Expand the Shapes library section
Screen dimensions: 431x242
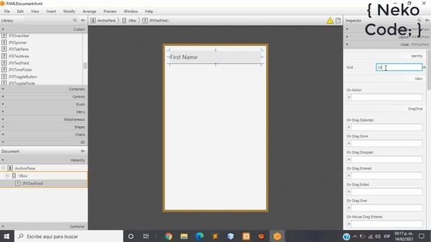(44, 127)
